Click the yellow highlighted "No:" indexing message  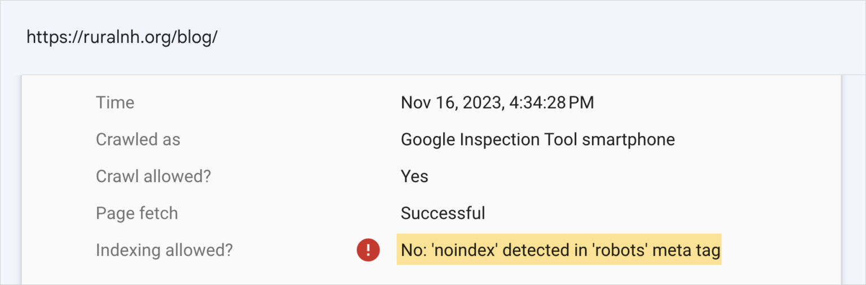click(x=559, y=250)
